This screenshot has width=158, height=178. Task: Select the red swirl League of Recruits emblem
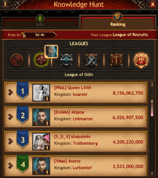(41, 60)
